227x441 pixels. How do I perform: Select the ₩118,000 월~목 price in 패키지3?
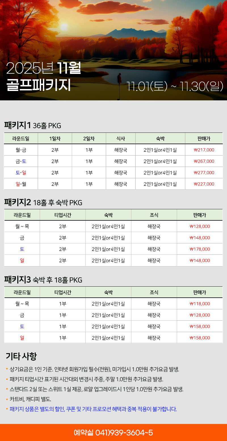point(200,304)
